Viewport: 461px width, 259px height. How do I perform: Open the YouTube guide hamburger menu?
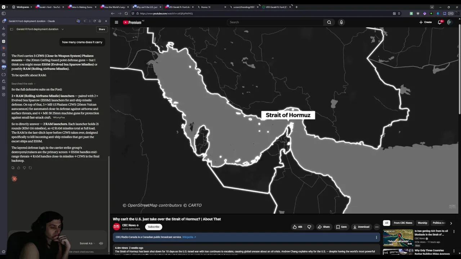[116, 22]
